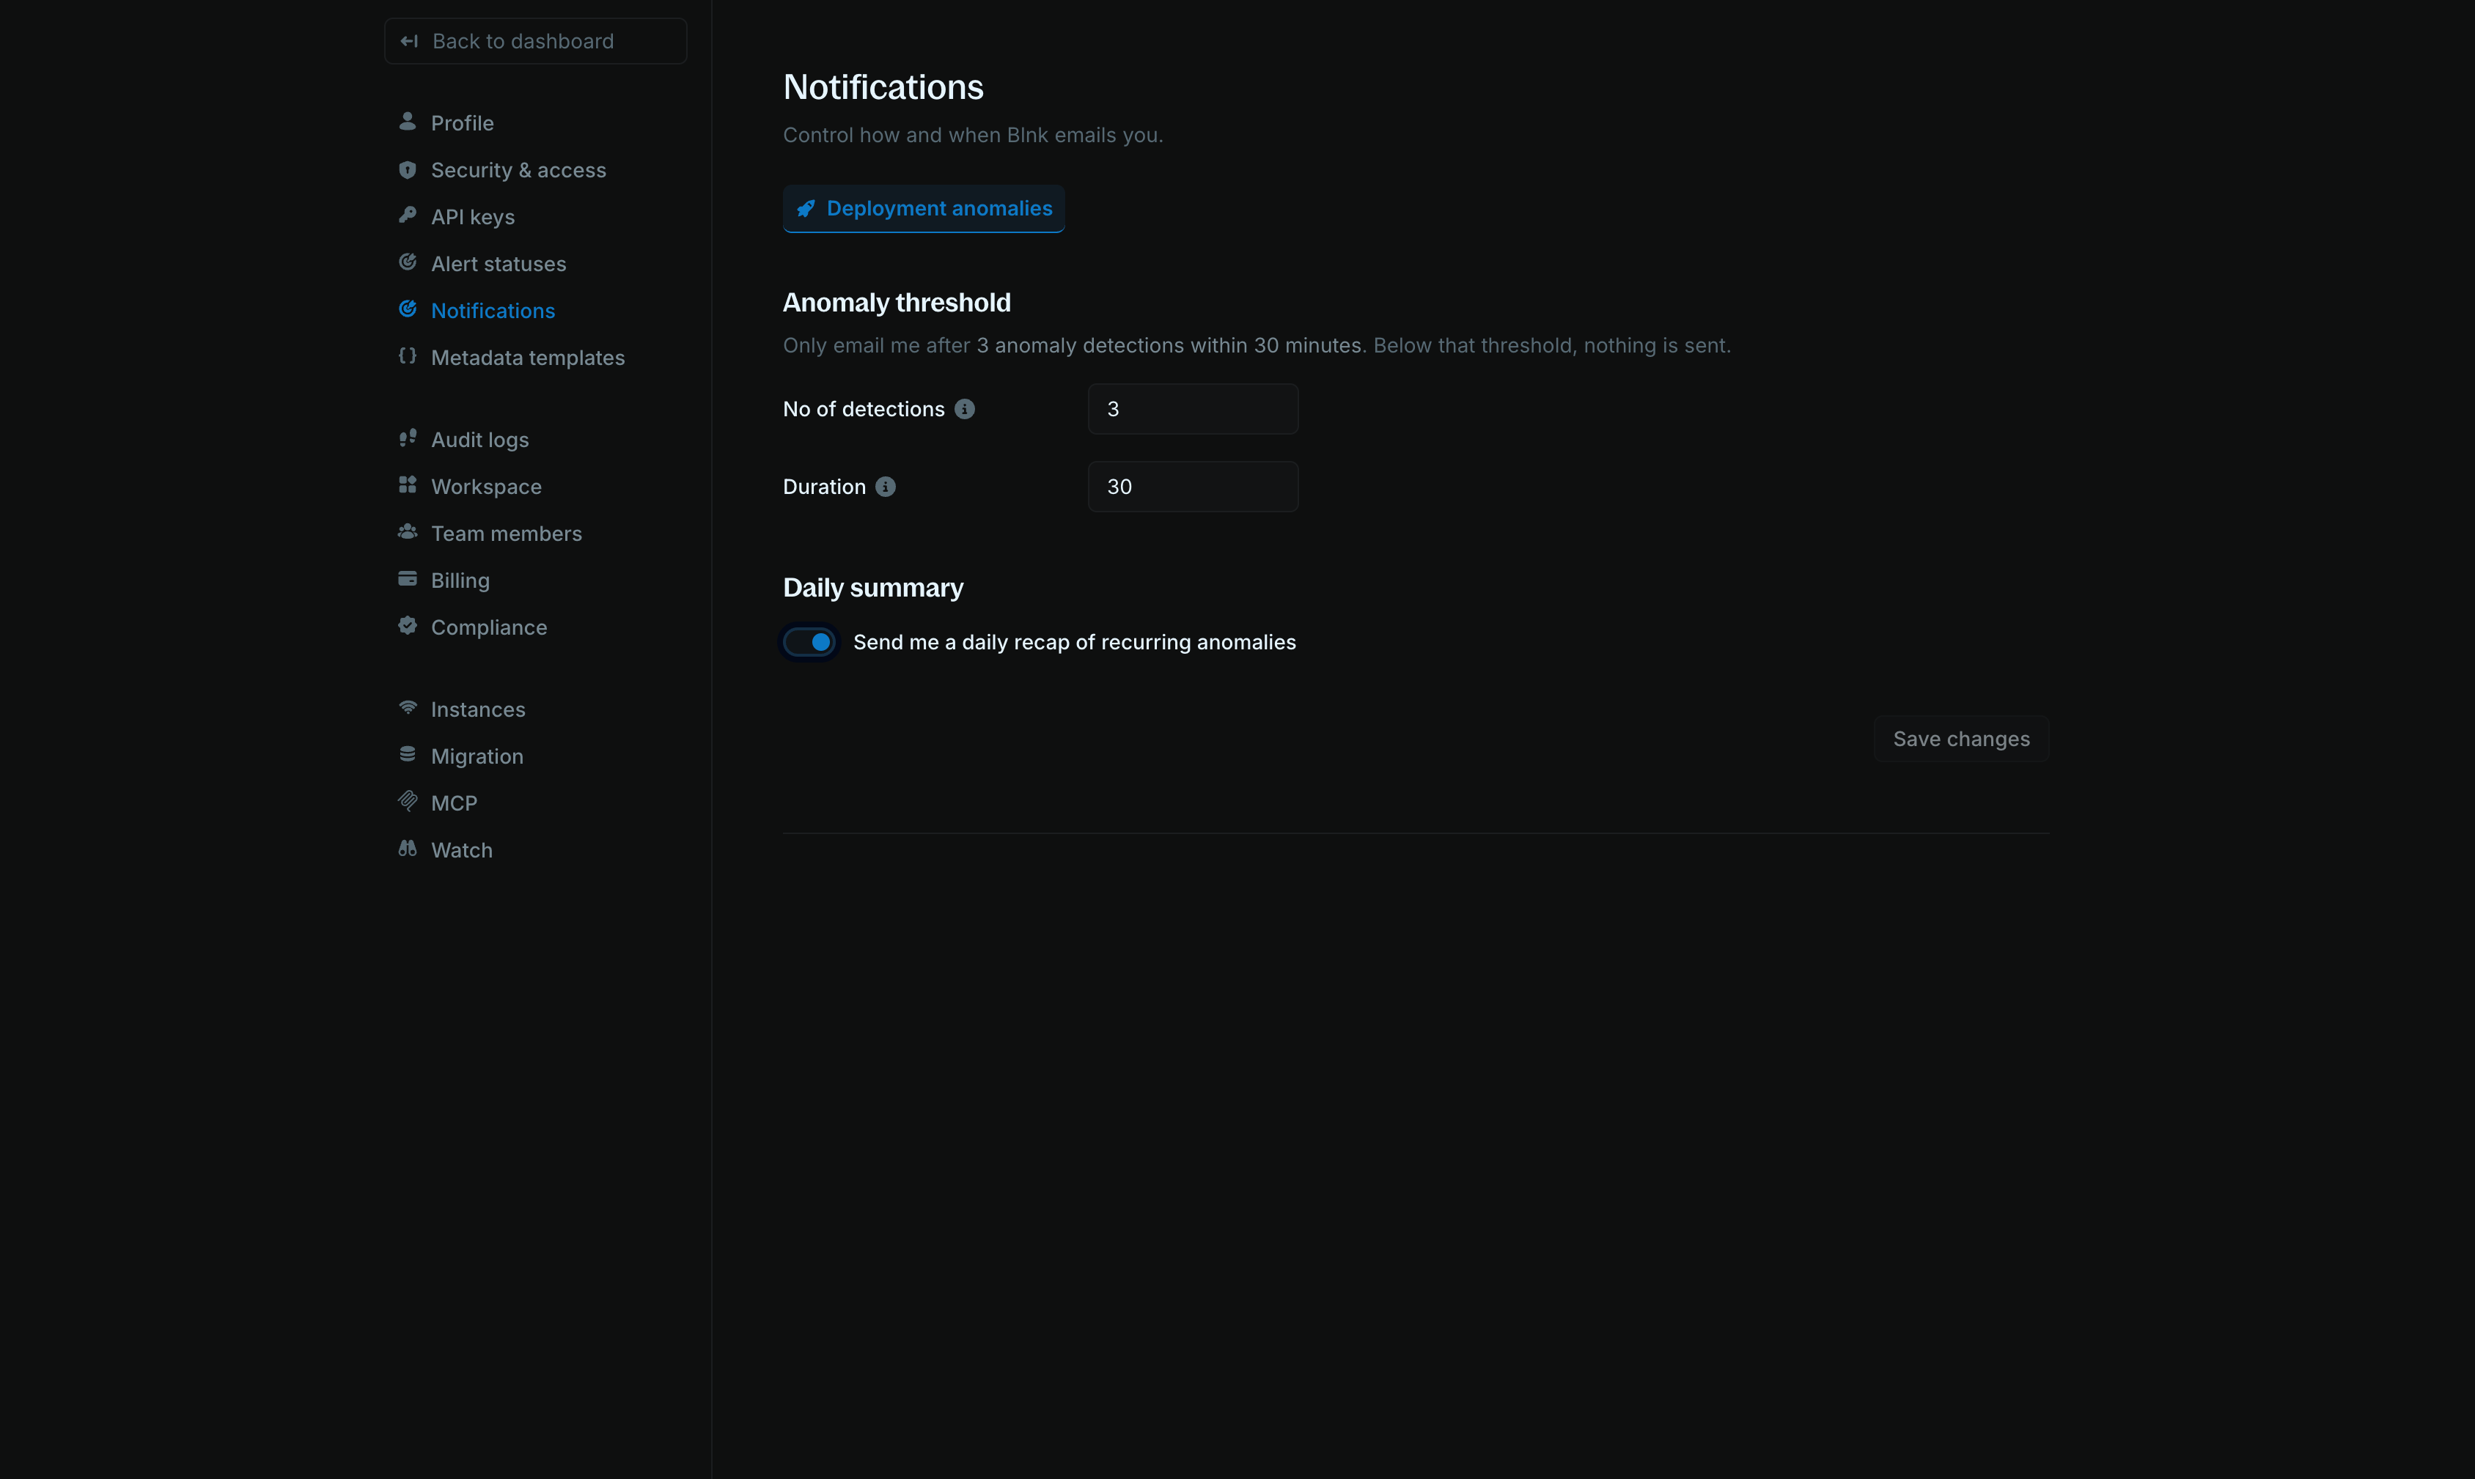Click the Billing card icon
The image size is (2475, 1479).
tap(407, 579)
